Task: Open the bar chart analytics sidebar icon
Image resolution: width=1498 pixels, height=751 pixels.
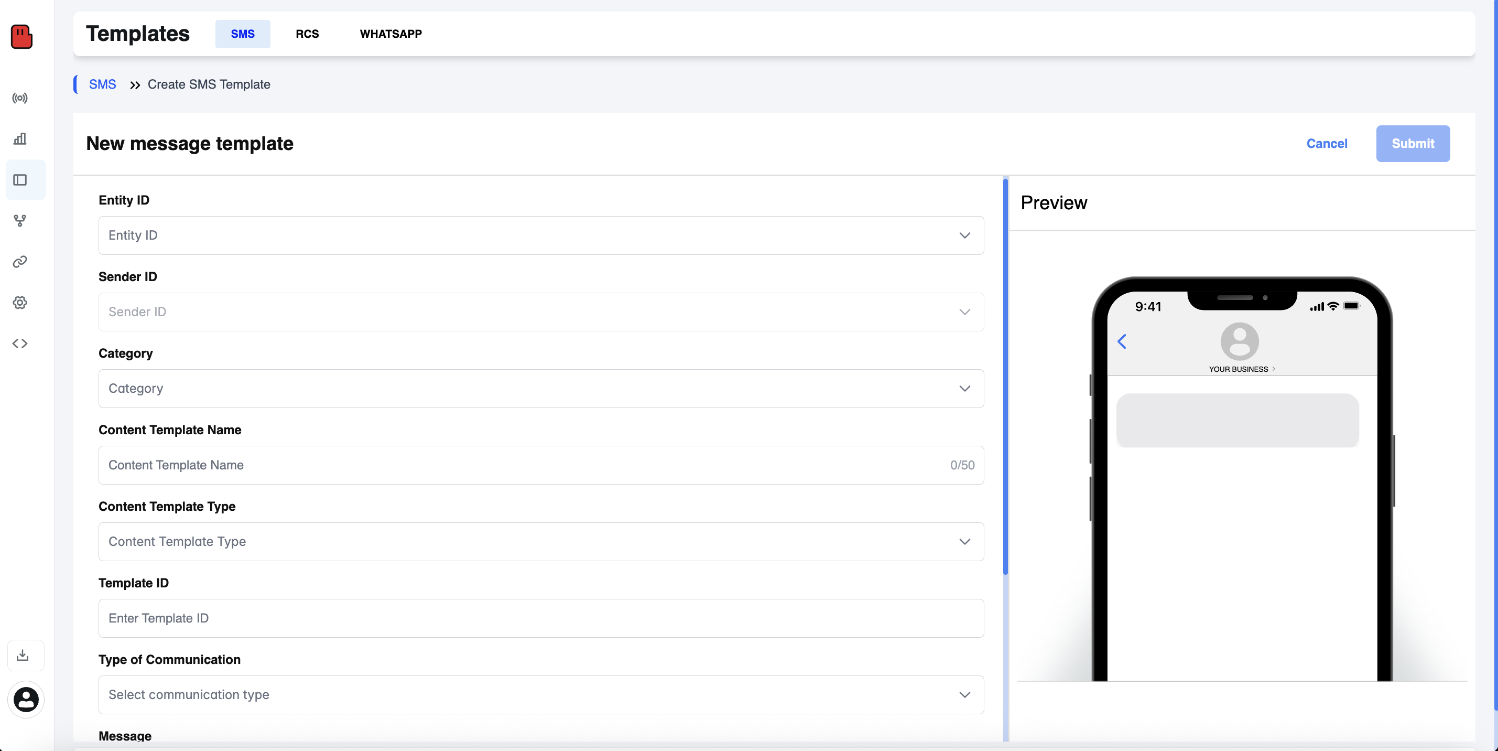Action: click(x=20, y=138)
